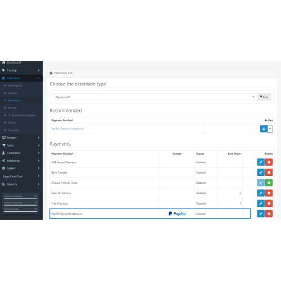Open Marketplace under Extensions
Viewport: 281px width, 281px height.
pyautogui.click(x=15, y=85)
